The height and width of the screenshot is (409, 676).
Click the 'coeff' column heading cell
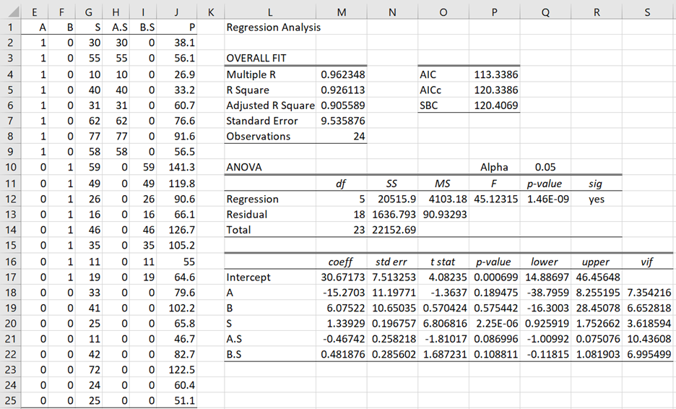click(x=342, y=262)
